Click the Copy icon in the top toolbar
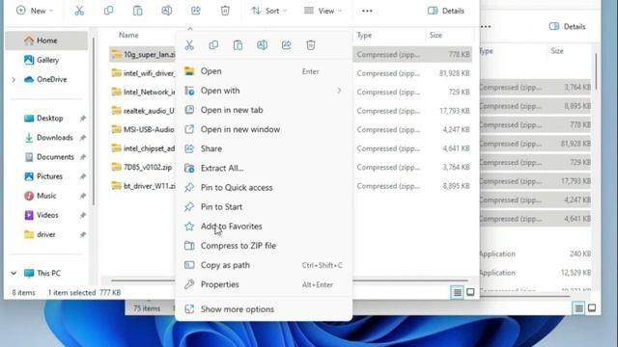Image resolution: width=618 pixels, height=347 pixels. (x=108, y=11)
